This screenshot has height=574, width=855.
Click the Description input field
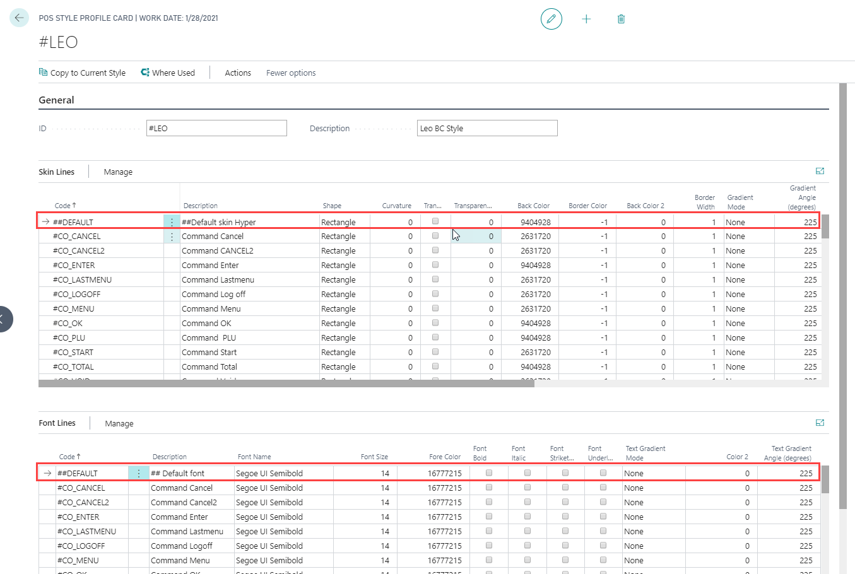pos(486,128)
